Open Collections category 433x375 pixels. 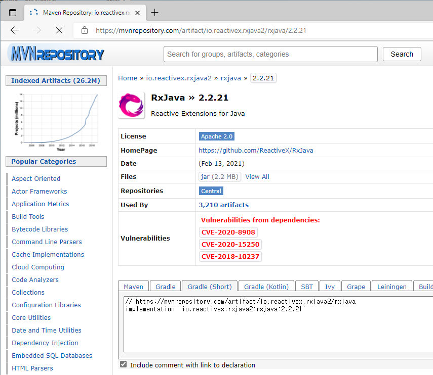tap(28, 292)
